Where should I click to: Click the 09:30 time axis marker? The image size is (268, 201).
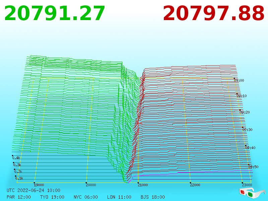(247, 130)
